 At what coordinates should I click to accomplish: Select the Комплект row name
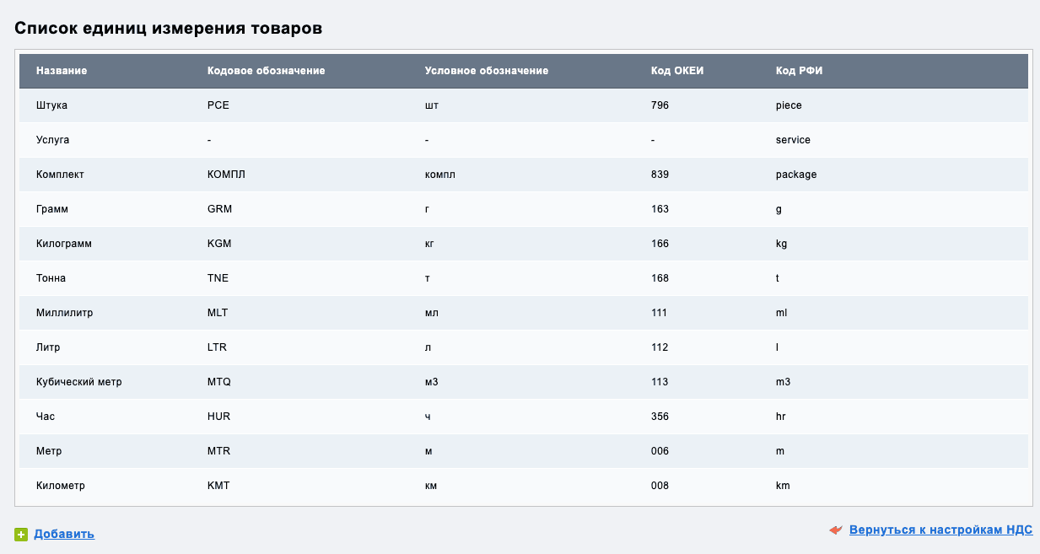tap(60, 175)
